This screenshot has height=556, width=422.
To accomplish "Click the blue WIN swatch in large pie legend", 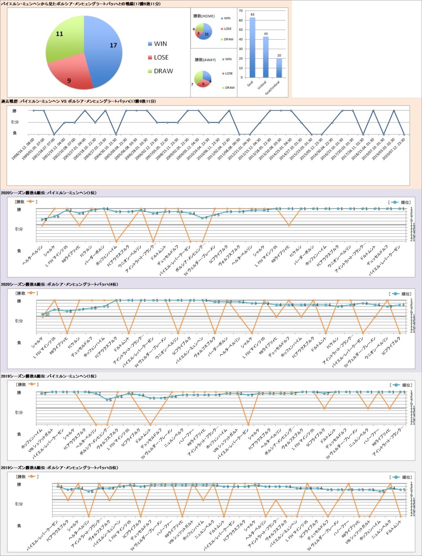I will point(150,44).
